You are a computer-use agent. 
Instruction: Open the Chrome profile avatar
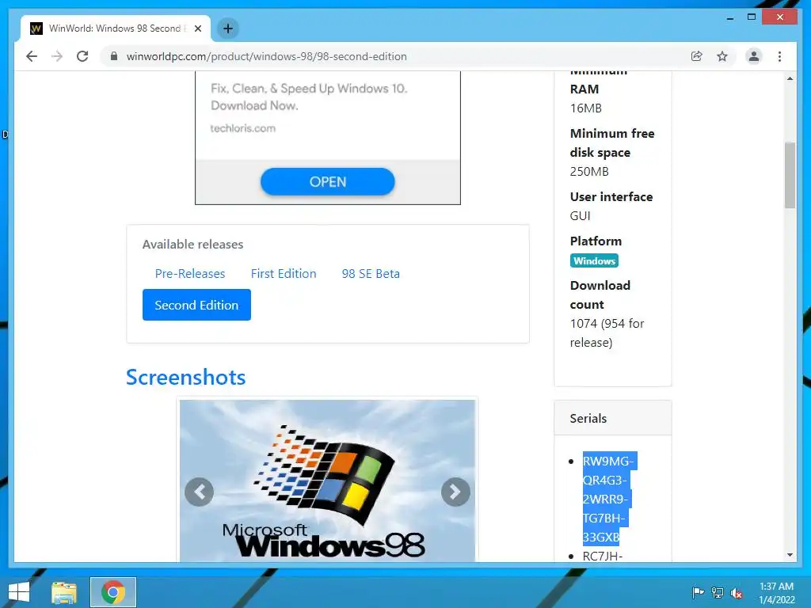(x=754, y=56)
